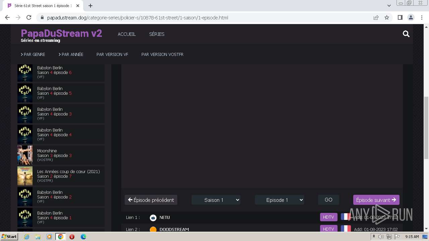Open Babylon Berlin Saison 4 épisode 3
Image resolution: width=429 pixels, height=241 pixels.
pyautogui.click(x=61, y=114)
